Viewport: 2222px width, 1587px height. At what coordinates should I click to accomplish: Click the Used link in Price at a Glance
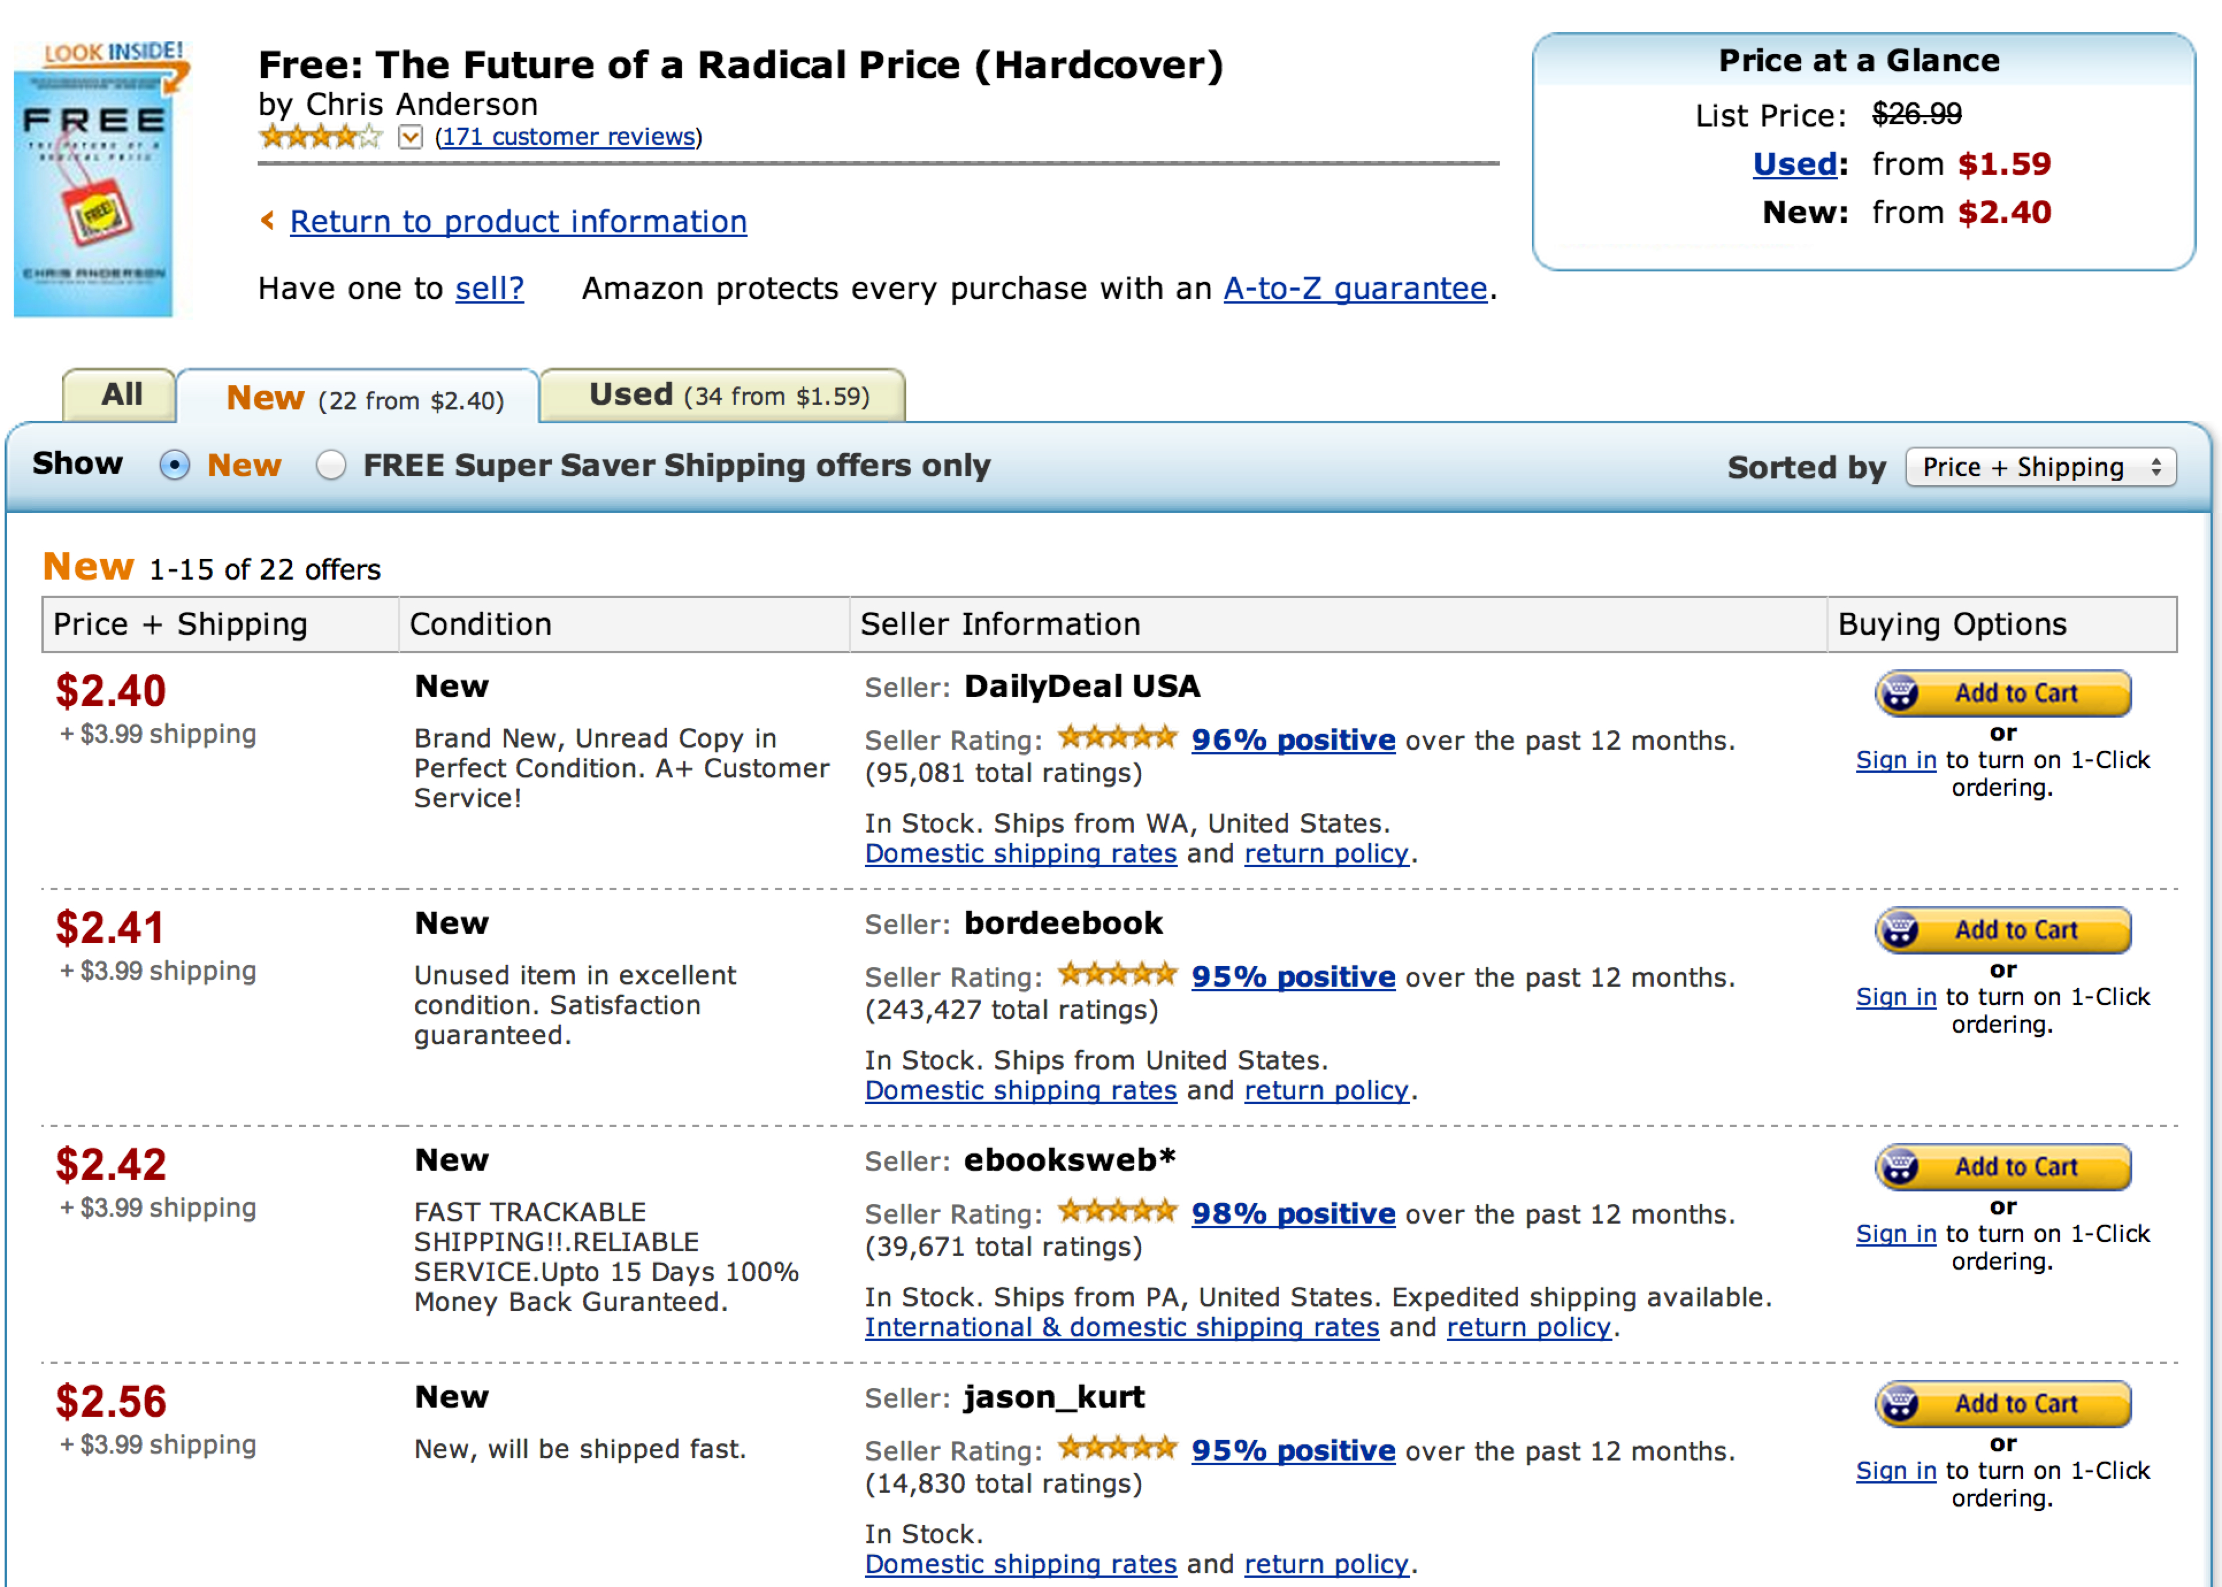pos(1794,164)
